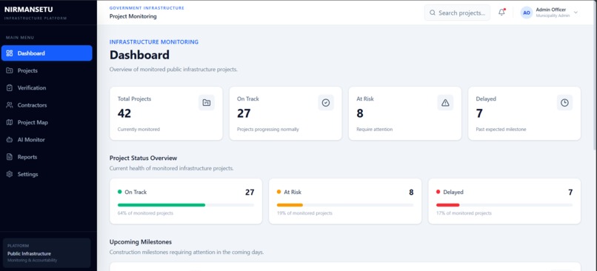Open the Total Projects 42 card

166,113
